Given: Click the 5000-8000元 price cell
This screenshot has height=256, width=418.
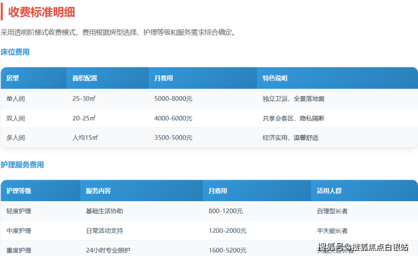Looking at the screenshot, I should click(173, 99).
